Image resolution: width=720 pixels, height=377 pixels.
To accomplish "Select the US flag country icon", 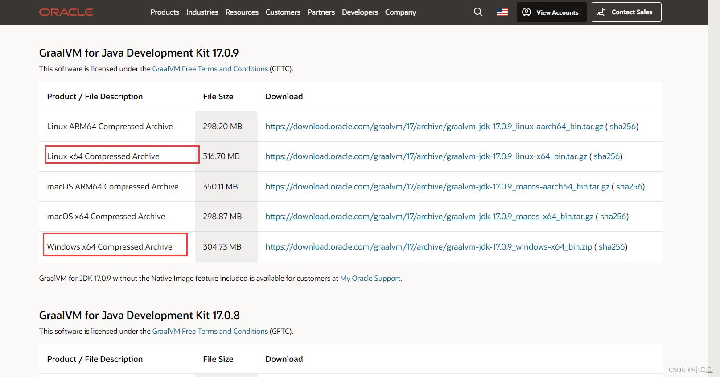I will click(x=502, y=12).
